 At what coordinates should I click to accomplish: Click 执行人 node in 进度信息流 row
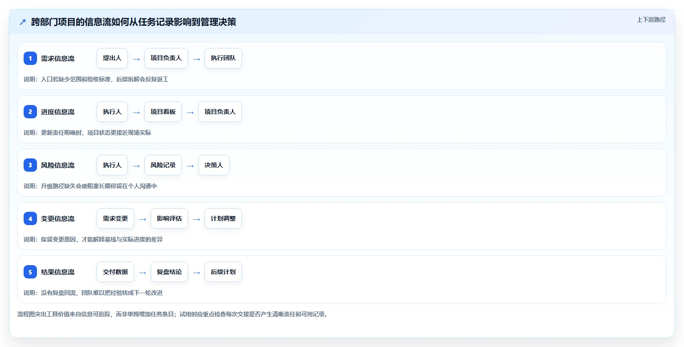112,112
